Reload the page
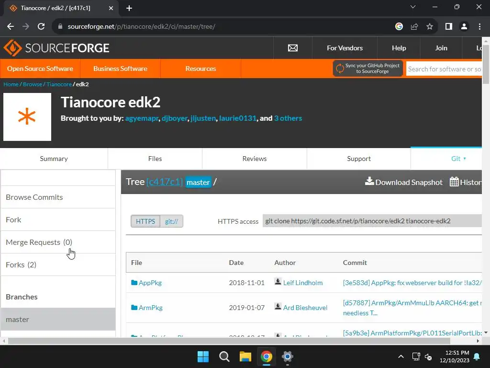490x368 pixels. 41,27
